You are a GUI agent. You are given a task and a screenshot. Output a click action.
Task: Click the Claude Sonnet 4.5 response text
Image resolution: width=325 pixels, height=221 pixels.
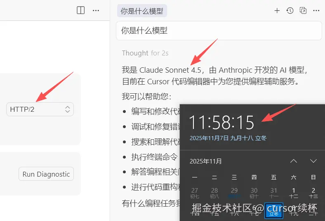click(214, 76)
